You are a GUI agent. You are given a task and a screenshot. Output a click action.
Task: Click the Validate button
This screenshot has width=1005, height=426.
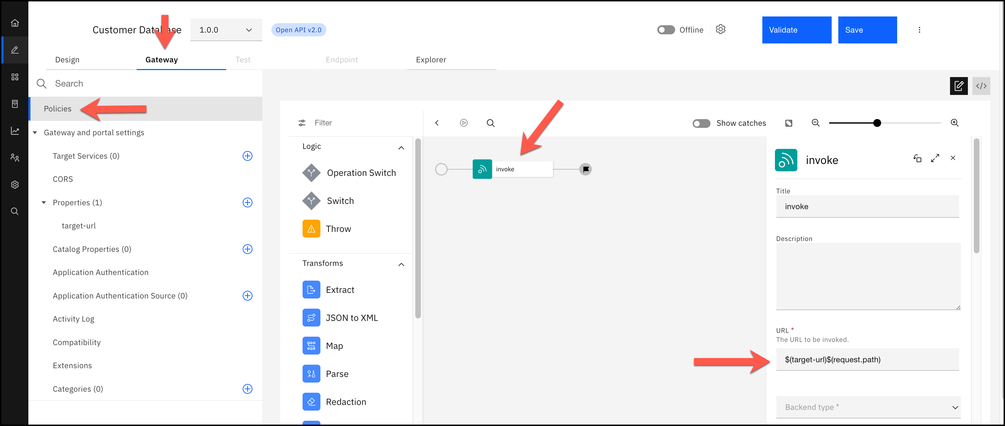click(796, 30)
